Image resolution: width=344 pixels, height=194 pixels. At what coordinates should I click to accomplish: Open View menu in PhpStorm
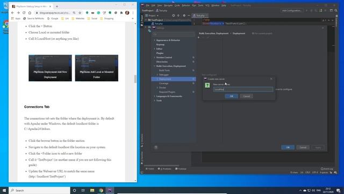[x=160, y=5]
